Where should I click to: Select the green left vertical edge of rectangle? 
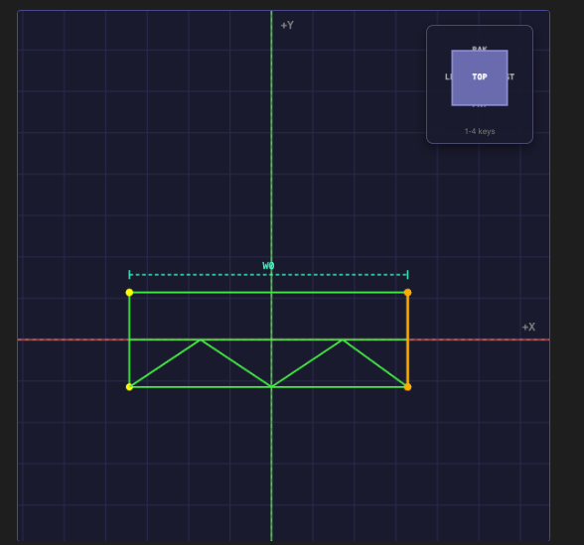coord(129,340)
